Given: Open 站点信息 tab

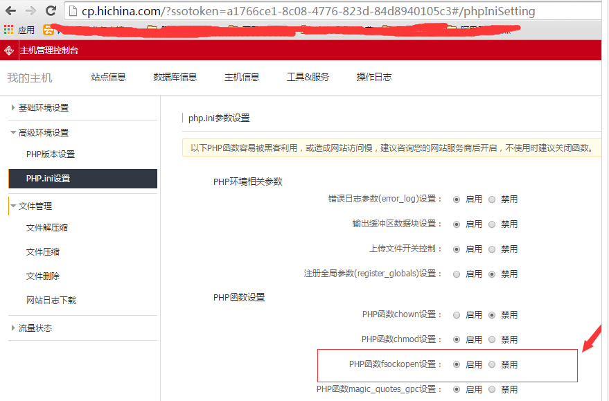Looking at the screenshot, I should point(108,77).
